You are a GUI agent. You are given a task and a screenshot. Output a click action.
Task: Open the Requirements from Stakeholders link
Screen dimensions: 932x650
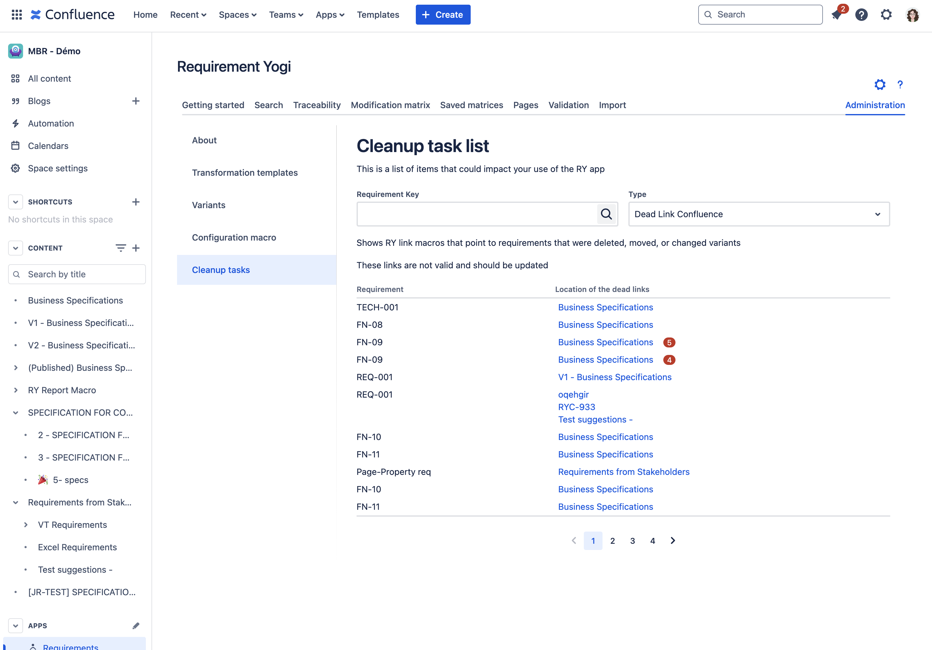tap(623, 471)
